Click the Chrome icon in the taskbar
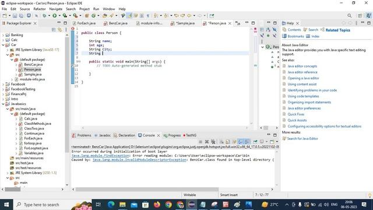Image resolution: width=373 pixels, height=210 pixels. 168,204
